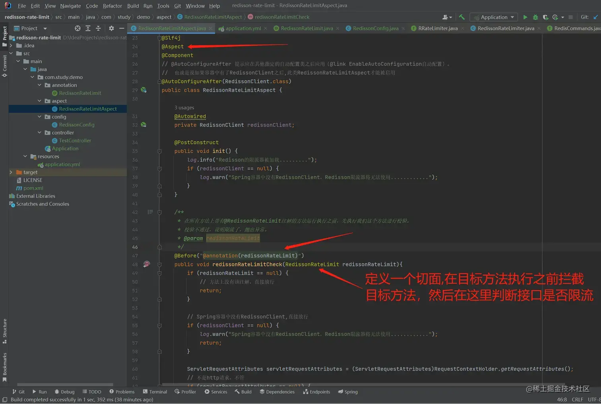Click gutter icon beside redissonClient field
Image resolution: width=601 pixels, height=404 pixels.
(x=143, y=125)
